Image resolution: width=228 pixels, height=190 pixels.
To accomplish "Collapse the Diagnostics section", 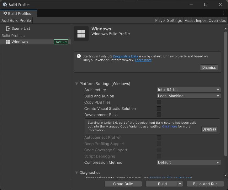I will point(77,172).
